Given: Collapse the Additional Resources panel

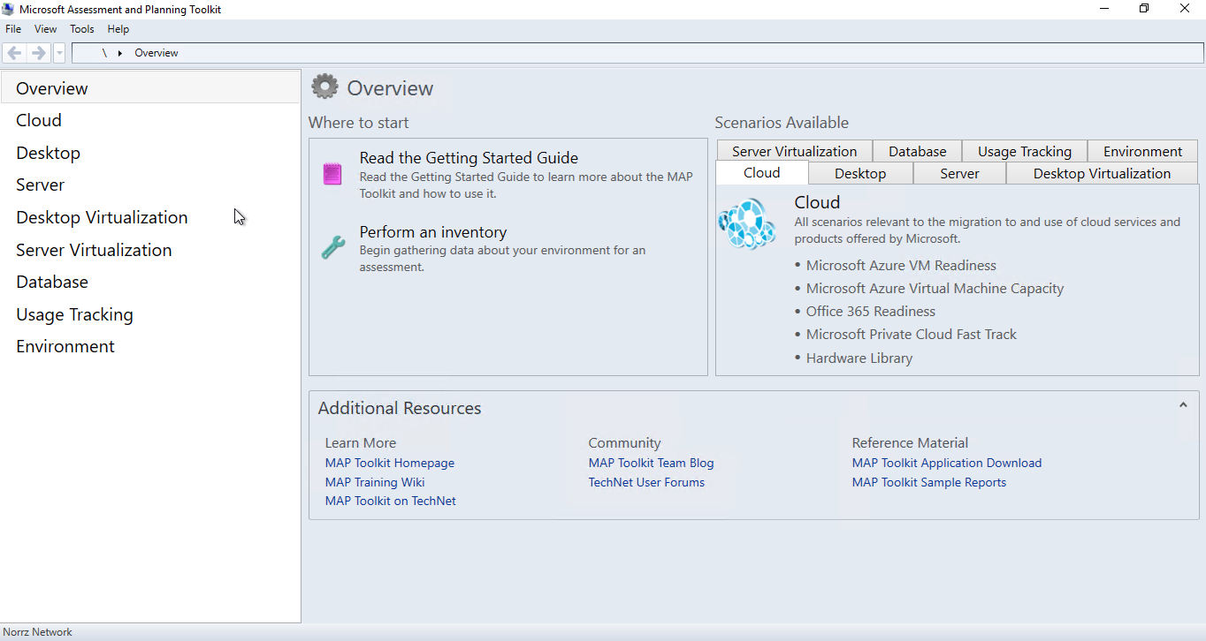Looking at the screenshot, I should click(1183, 405).
